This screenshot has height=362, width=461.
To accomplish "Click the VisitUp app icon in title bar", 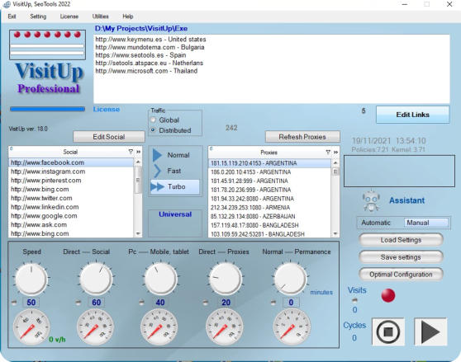I will point(6,4).
